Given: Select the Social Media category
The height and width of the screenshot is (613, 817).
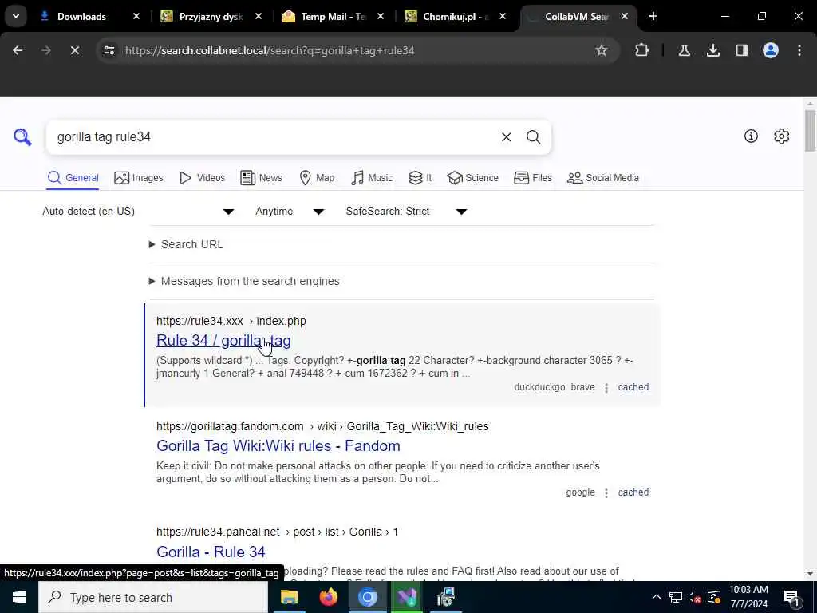Looking at the screenshot, I should [603, 178].
